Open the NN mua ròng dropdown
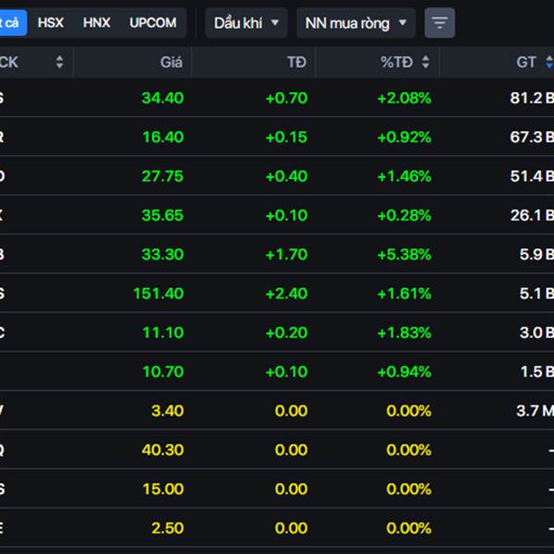This screenshot has height=554, width=554. 355,23
